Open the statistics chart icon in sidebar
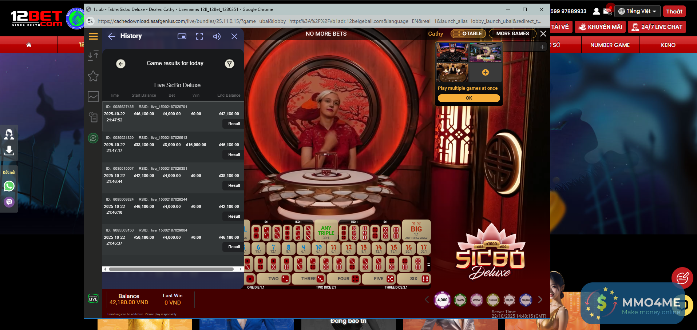 (93, 97)
